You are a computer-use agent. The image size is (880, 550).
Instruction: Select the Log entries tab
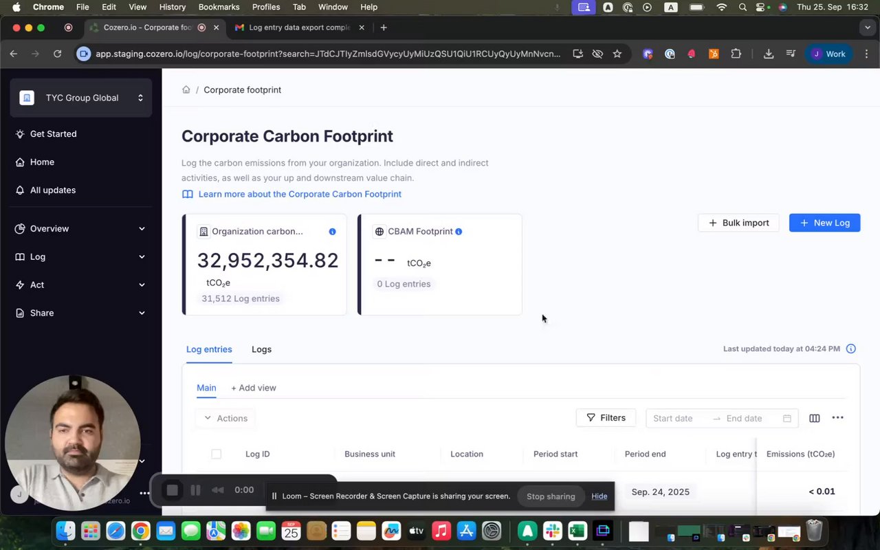(x=209, y=349)
